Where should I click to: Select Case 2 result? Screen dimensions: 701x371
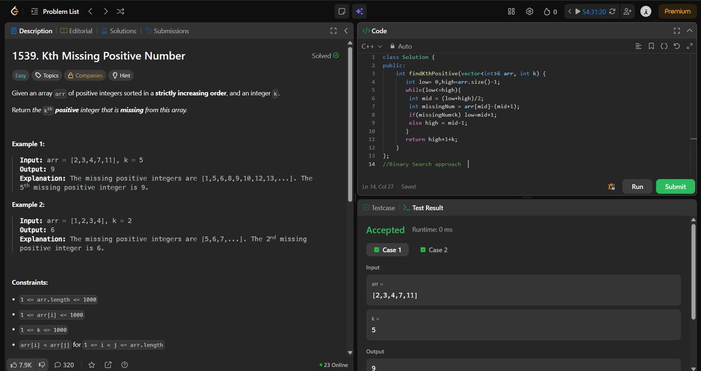[x=434, y=249]
